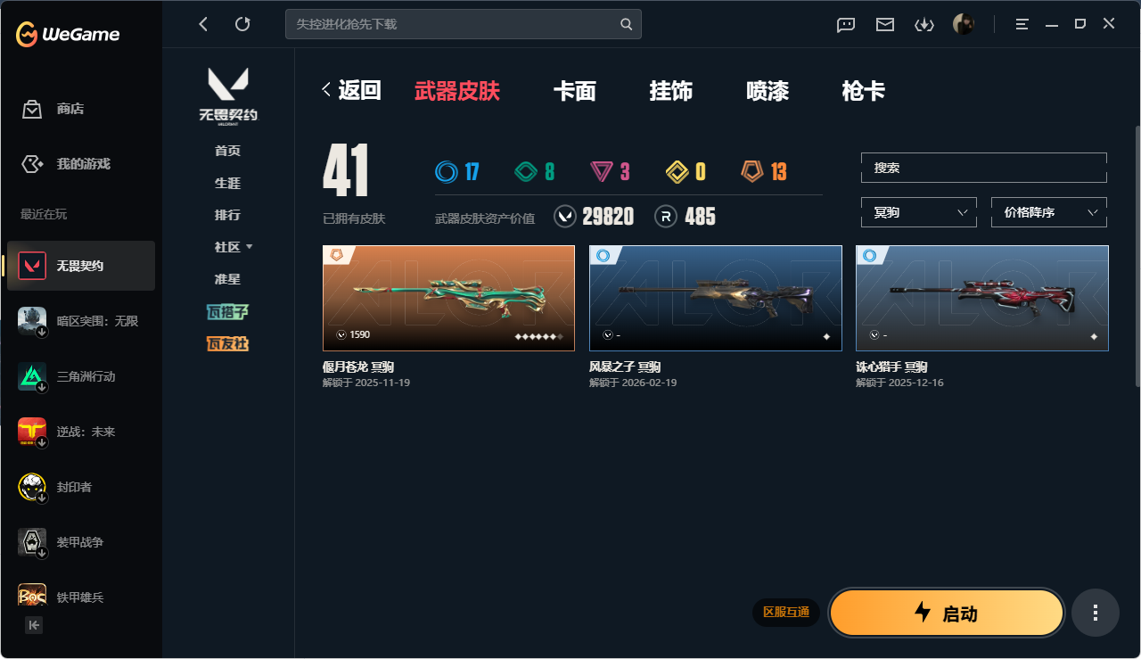Click the WeGame logo
Screen dimensions: 1141x659
click(68, 35)
